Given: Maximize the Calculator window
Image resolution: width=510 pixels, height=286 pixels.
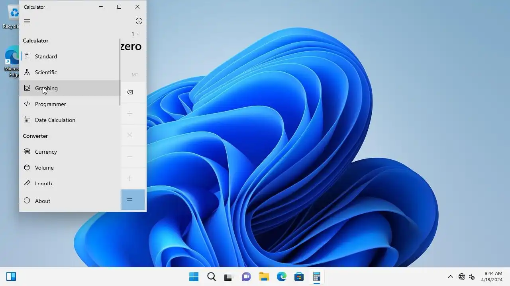Looking at the screenshot, I should pos(119,7).
